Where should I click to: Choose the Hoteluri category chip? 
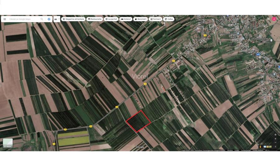[x=126, y=19]
